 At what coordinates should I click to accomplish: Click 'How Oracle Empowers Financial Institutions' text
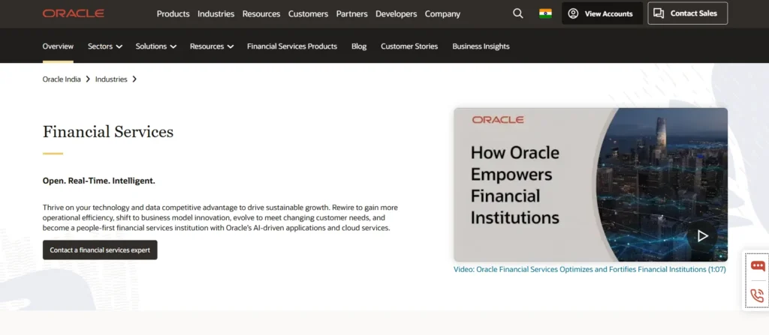(515, 184)
